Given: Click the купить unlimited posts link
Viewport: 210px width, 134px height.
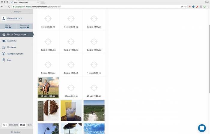Looking at the screenshot, I should pos(23,27).
